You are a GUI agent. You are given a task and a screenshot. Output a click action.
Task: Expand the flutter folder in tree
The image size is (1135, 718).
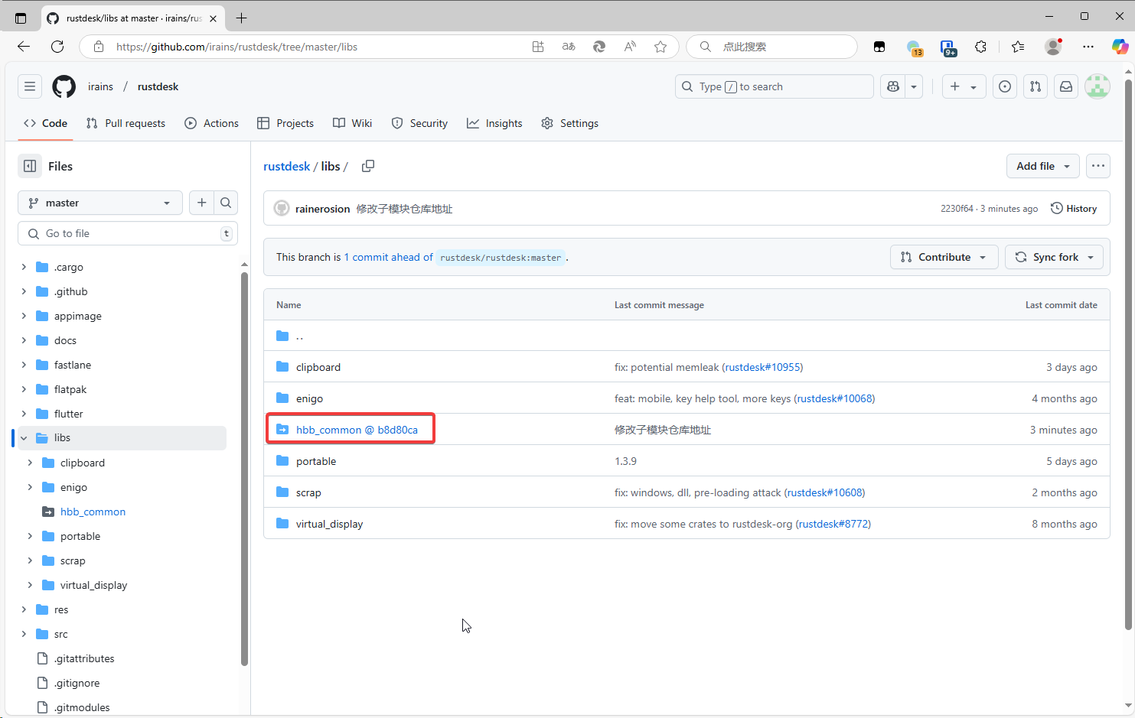[x=24, y=414]
